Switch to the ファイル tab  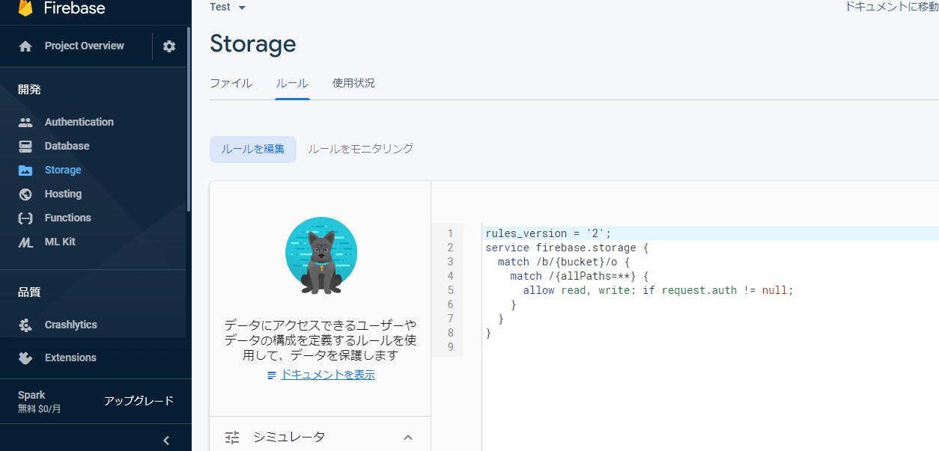coord(231,83)
